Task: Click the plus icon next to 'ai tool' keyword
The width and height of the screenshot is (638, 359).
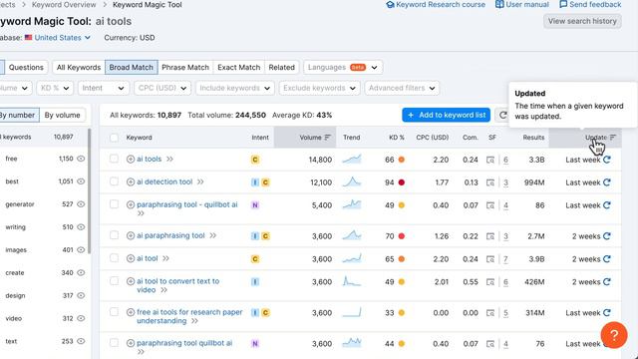Action: 131,258
